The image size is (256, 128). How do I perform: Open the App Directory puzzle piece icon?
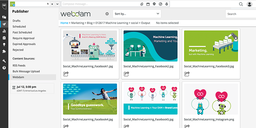[4, 52]
